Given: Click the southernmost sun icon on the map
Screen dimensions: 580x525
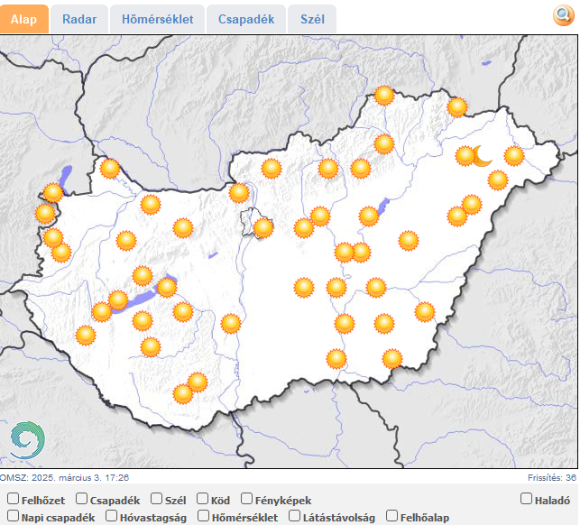Looking at the screenshot, I should (x=183, y=393).
